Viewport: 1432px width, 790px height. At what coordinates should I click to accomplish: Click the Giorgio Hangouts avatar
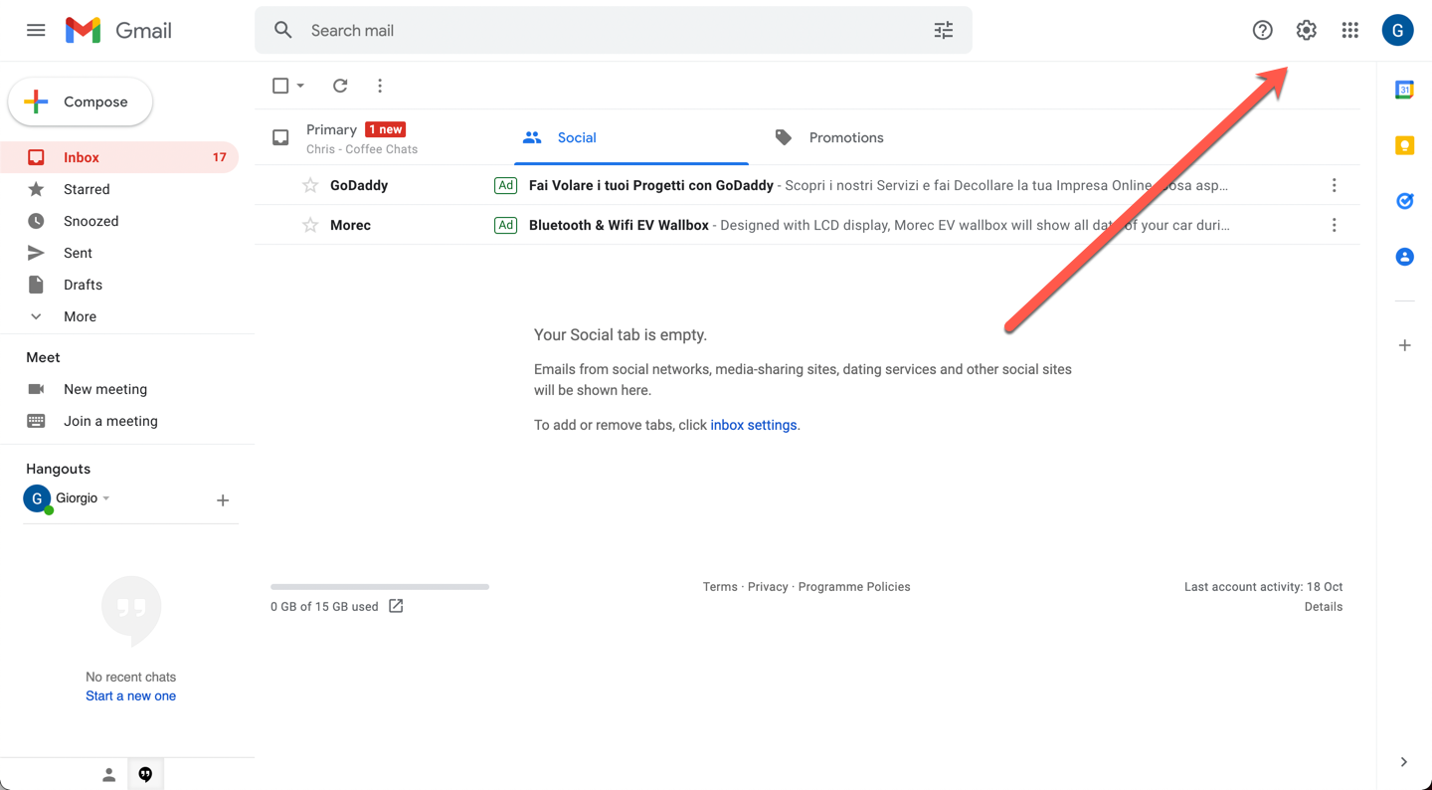(x=37, y=498)
